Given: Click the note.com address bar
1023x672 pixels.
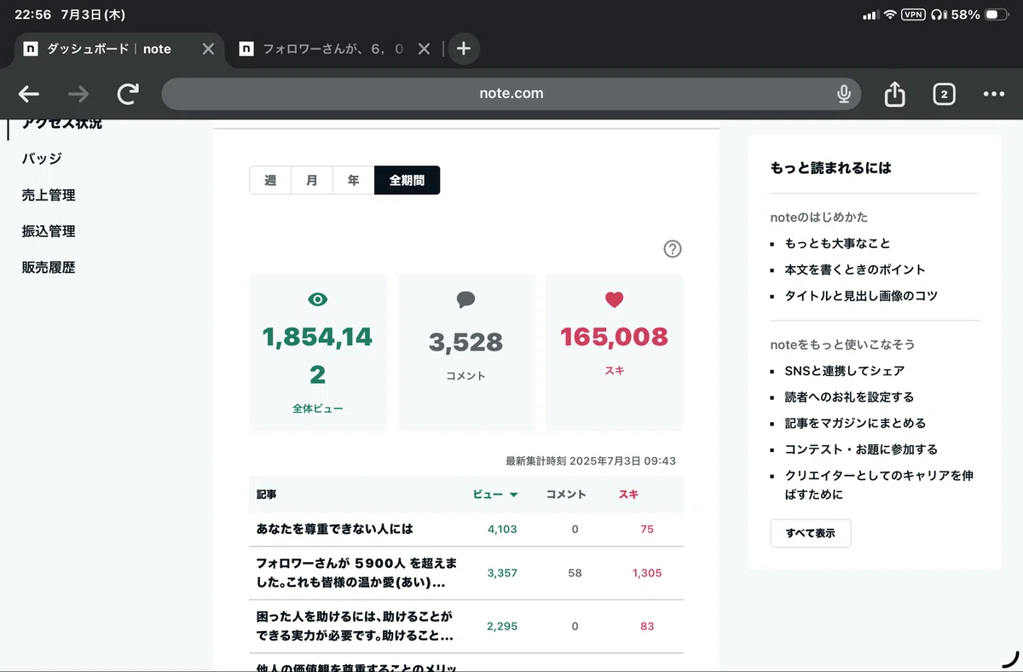Looking at the screenshot, I should click(511, 94).
